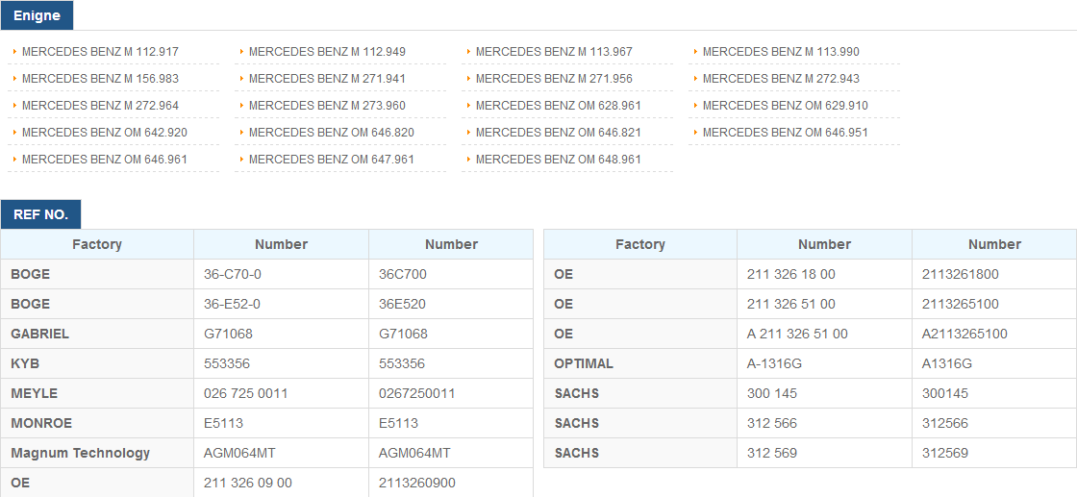Select MERCEDES BENZ OM 646.961 engine
The width and height of the screenshot is (1077, 497).
(x=105, y=160)
